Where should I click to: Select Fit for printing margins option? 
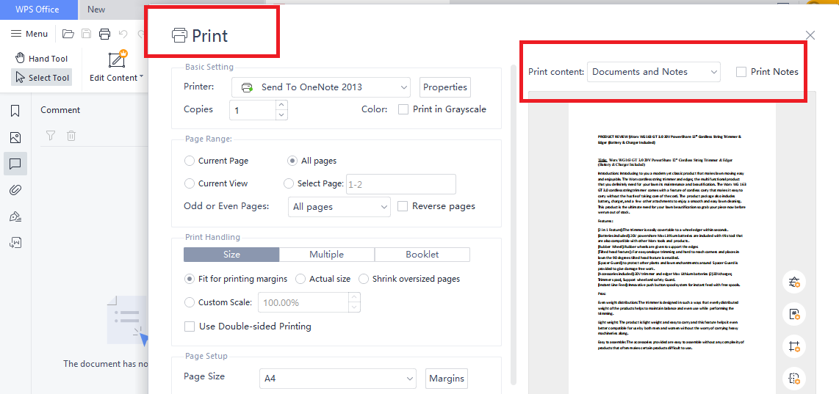coord(190,279)
